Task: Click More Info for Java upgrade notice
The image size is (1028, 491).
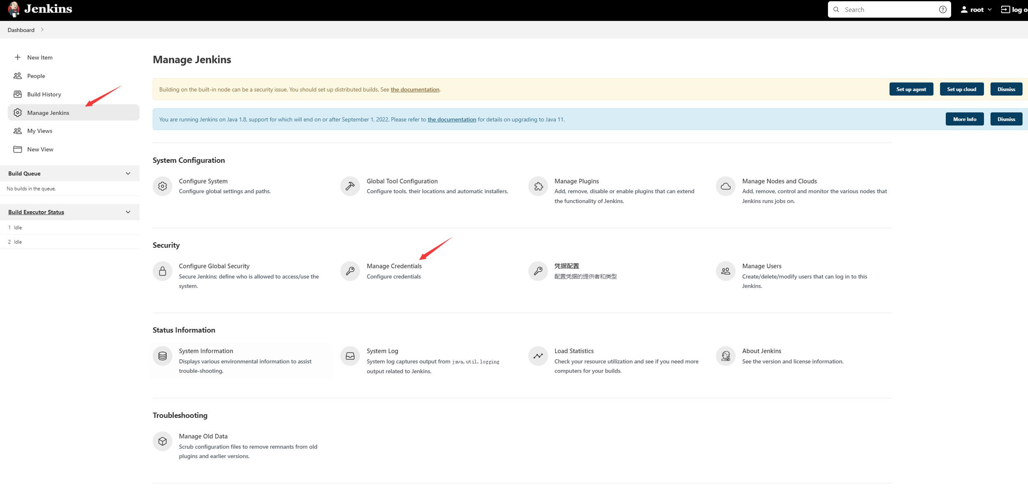Action: pos(965,119)
